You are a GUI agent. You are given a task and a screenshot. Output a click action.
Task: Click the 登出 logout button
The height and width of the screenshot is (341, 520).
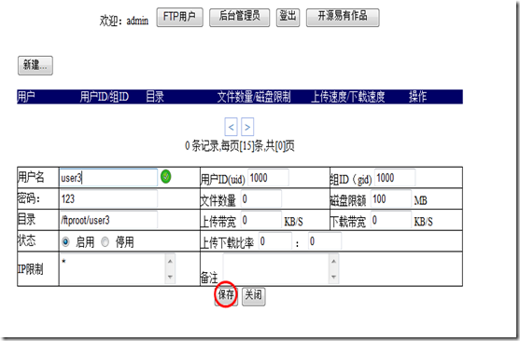[288, 17]
